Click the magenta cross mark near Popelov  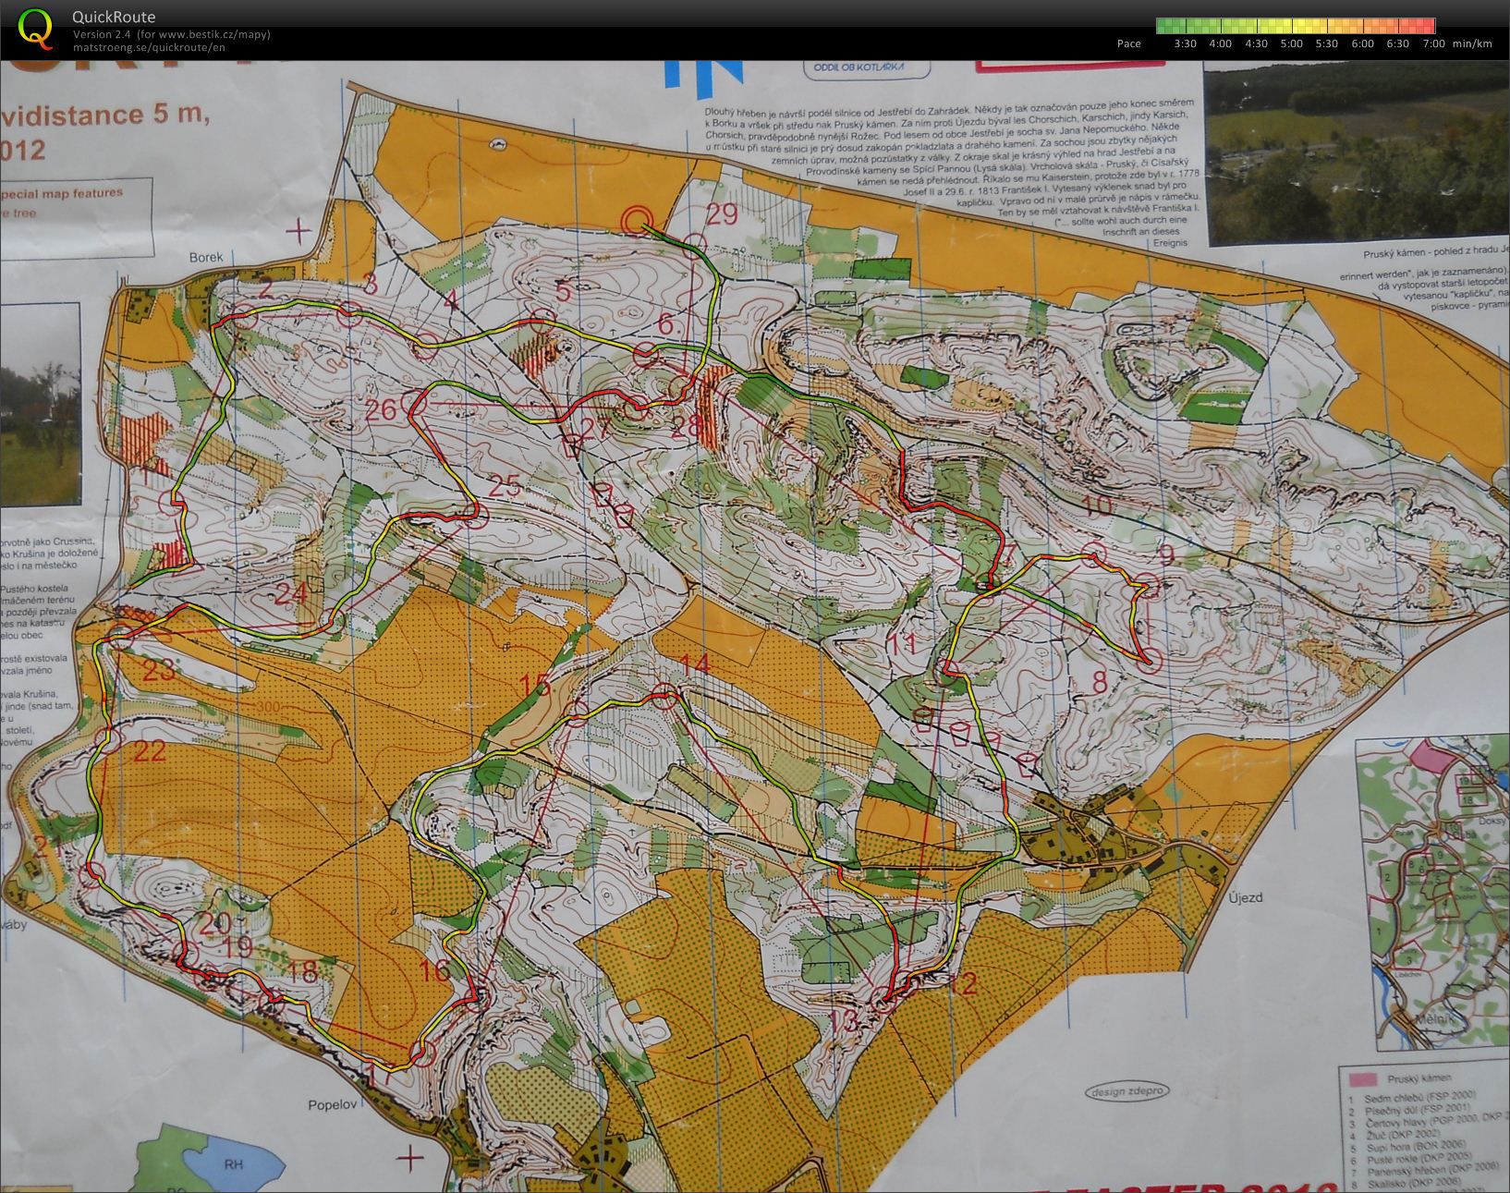point(409,1157)
